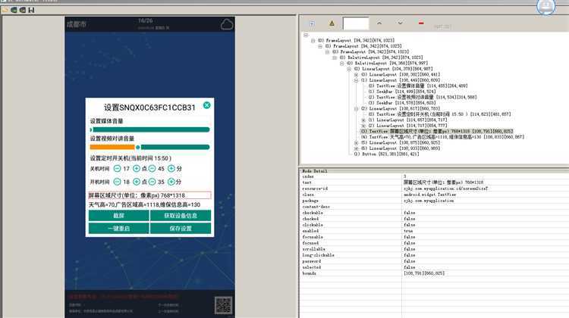This screenshot has height=318, width=569.
Task: Select TextView 设置定时开关机 tree row
Action: (439, 114)
